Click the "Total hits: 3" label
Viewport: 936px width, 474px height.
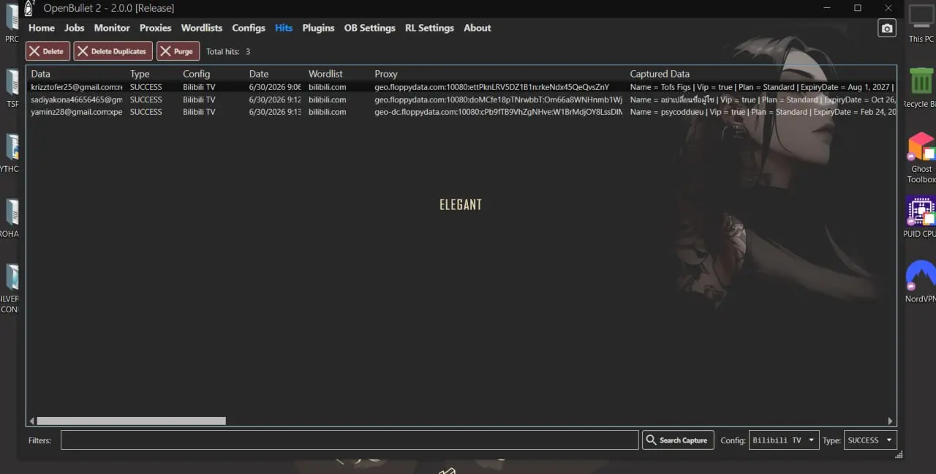tap(228, 52)
